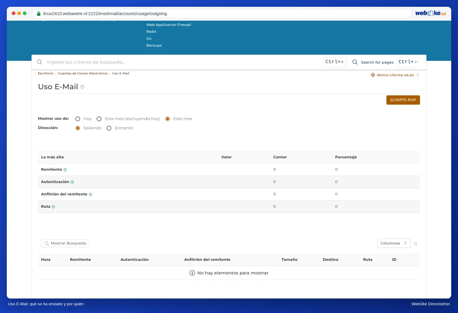Click the help icon next to Anfitrión del remitente
The image size is (458, 313).
[x=90, y=194]
